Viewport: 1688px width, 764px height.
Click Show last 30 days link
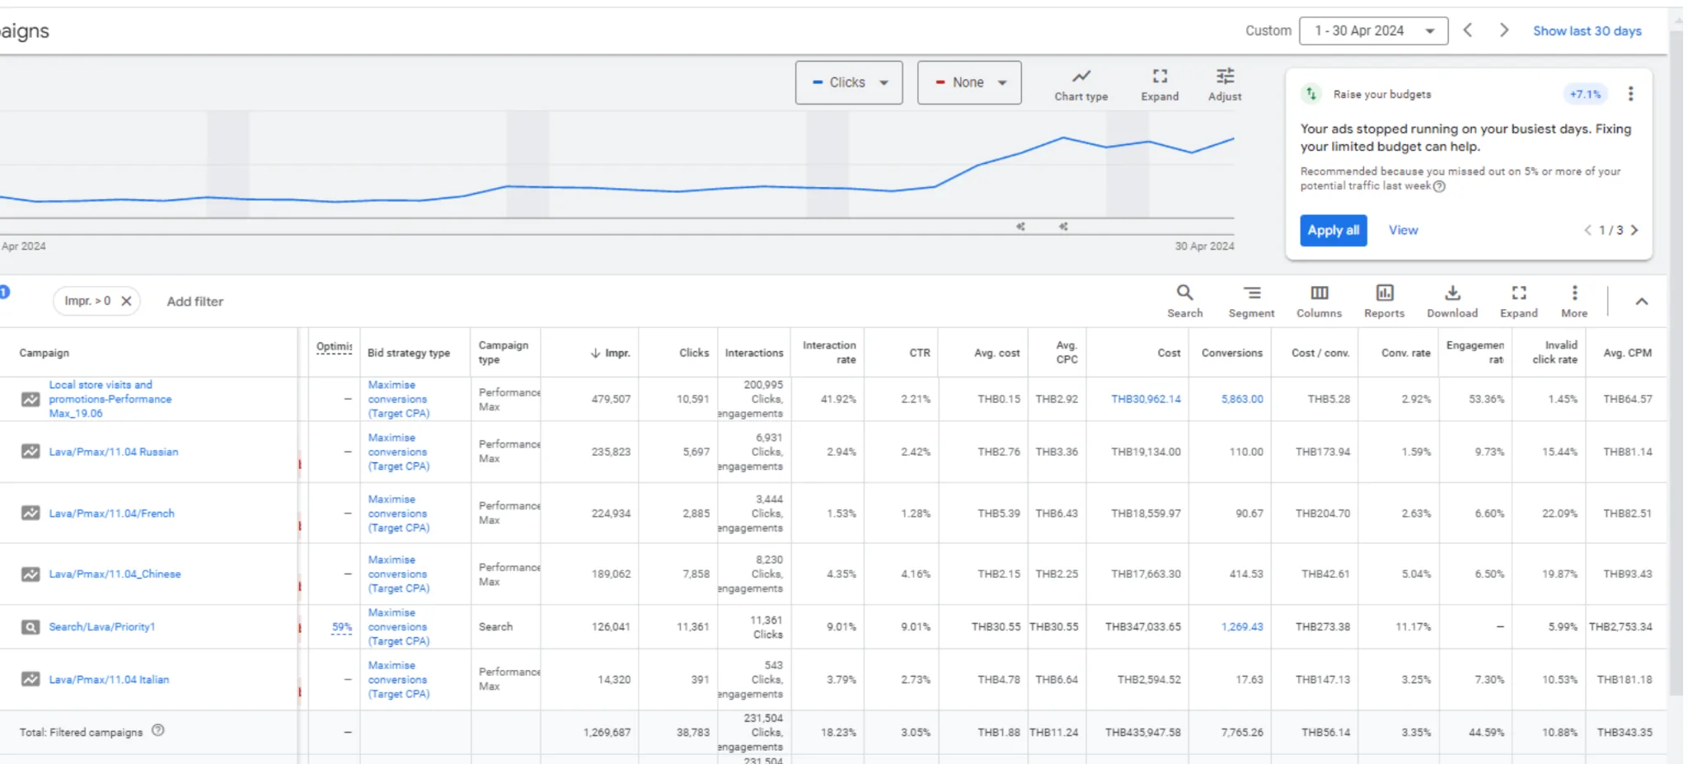1587,30
